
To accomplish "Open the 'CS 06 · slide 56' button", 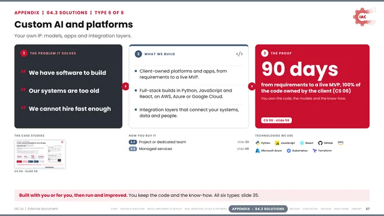I will (x=276, y=120).
